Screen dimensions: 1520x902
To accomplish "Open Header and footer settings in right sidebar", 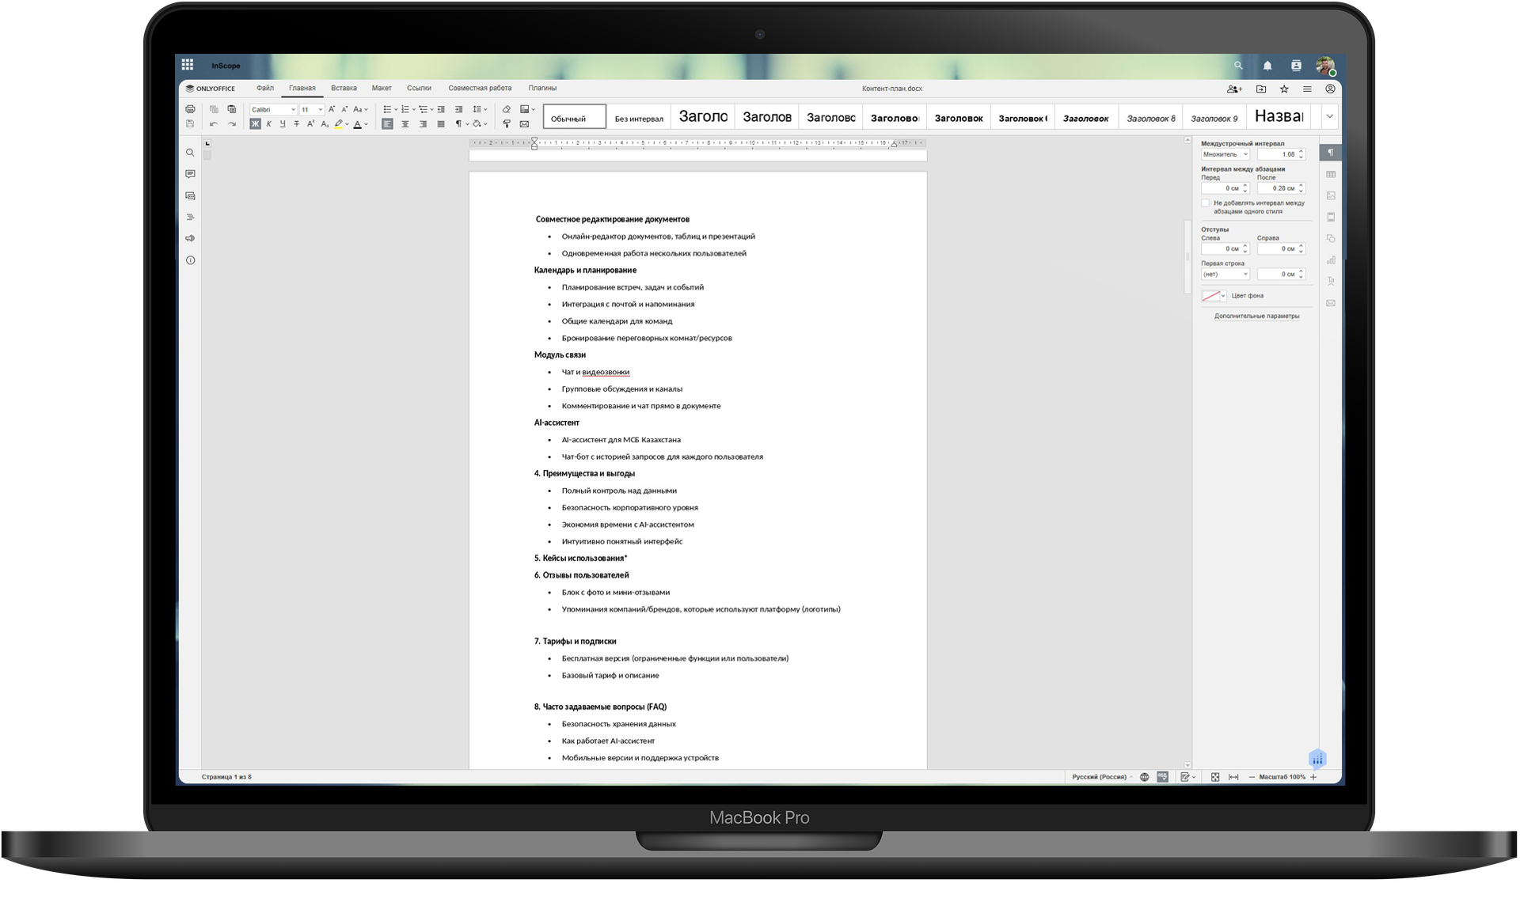I will [1331, 217].
